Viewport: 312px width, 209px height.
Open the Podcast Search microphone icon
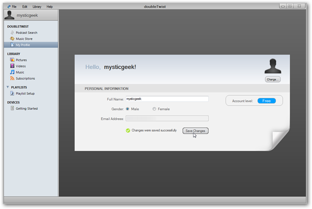12,33
